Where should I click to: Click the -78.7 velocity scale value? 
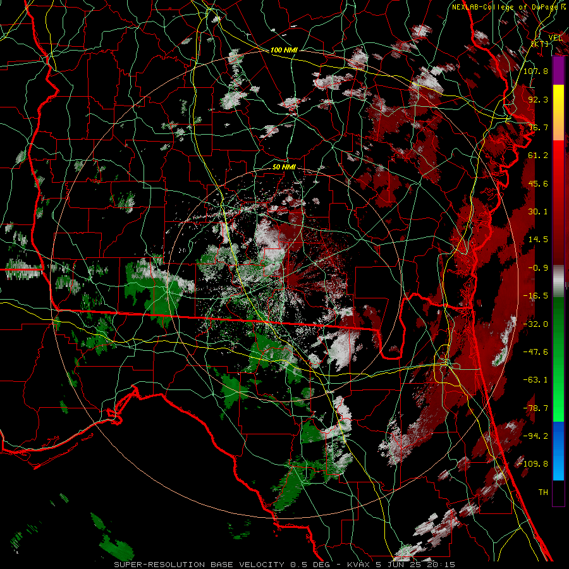tap(535, 408)
